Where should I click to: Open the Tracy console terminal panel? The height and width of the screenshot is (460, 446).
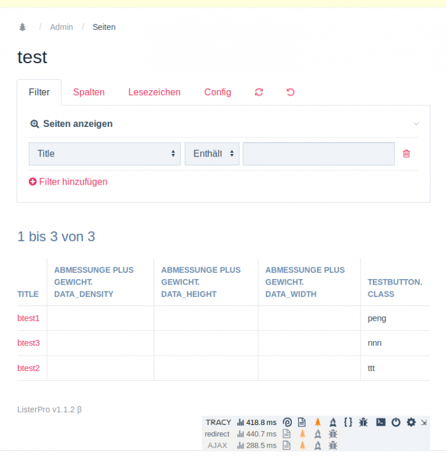coord(381,422)
